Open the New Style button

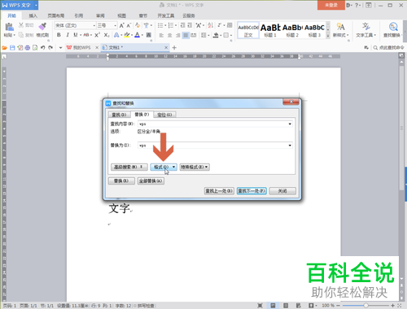(340, 29)
